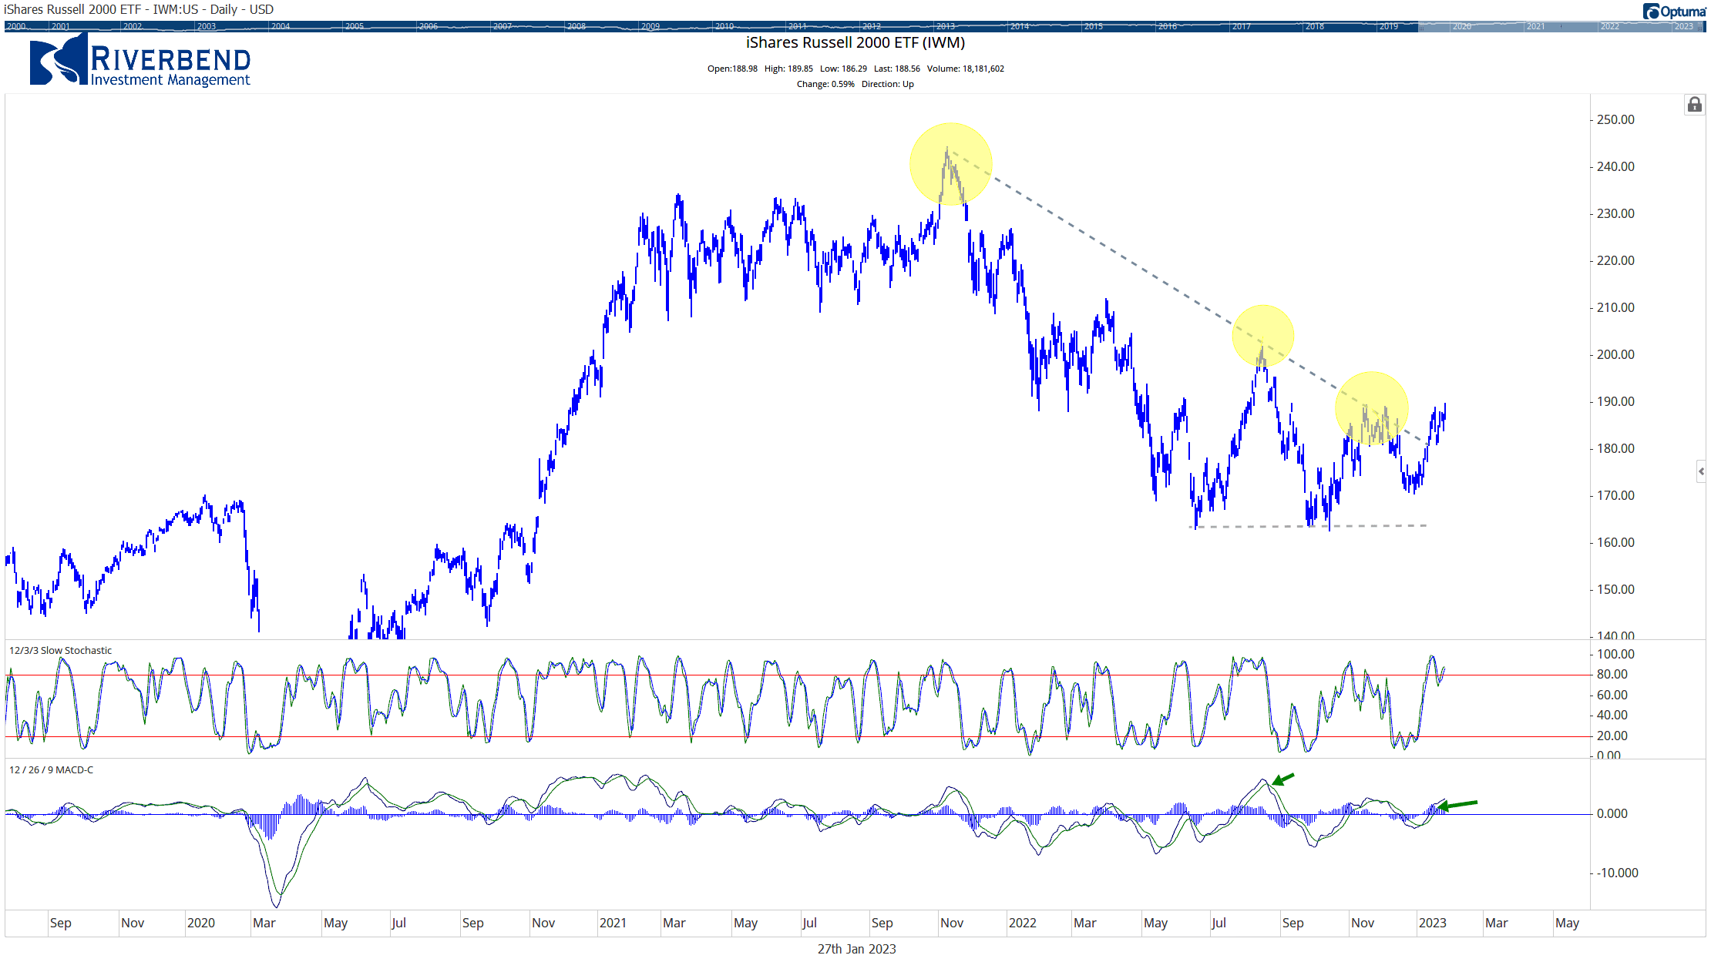Click the 2021 label on date axis
Image resolution: width=1711 pixels, height=962 pixels.
tap(613, 923)
